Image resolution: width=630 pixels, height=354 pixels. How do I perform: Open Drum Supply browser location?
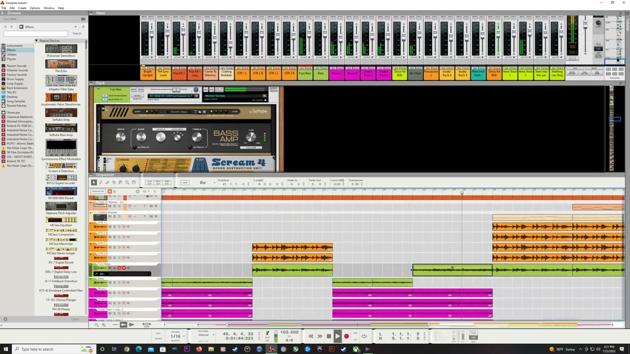(x=15, y=79)
